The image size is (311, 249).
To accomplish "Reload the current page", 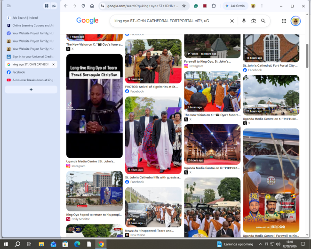I will pyautogui.click(x=83, y=6).
